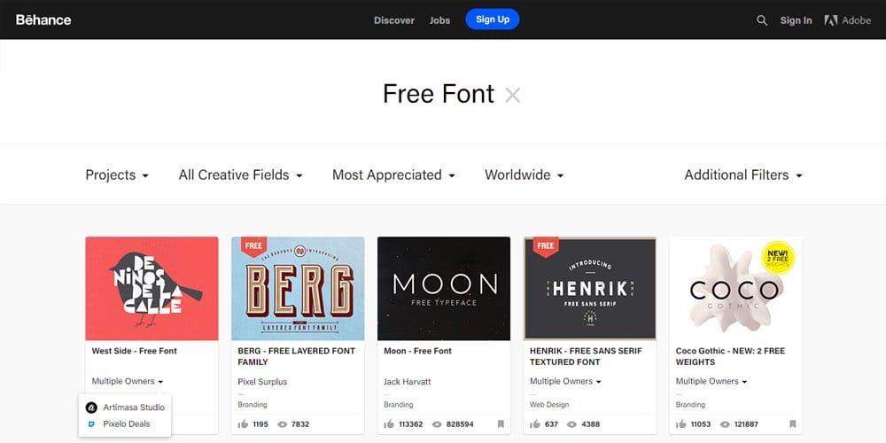Viewport: 886px width, 443px height.
Task: Open the Jobs page
Action: 439,20
